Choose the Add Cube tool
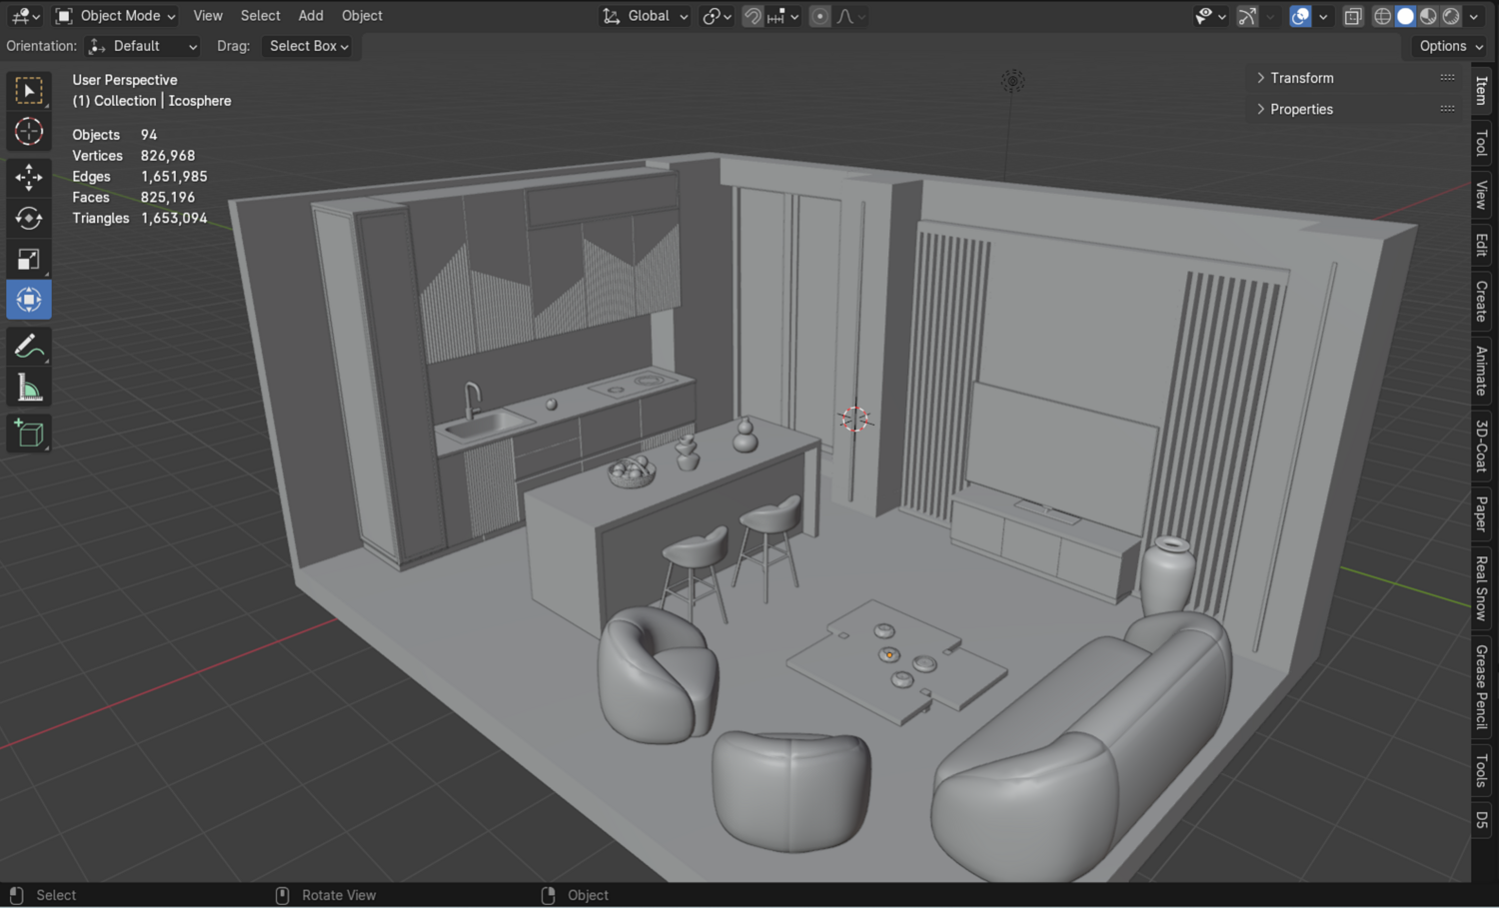The height and width of the screenshot is (908, 1499). click(29, 433)
